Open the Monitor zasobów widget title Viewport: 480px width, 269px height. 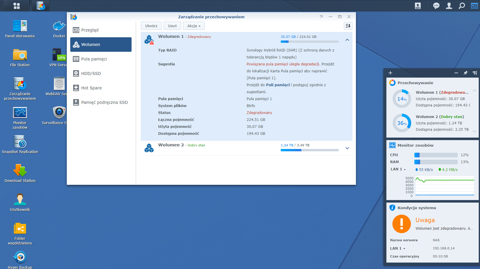pyautogui.click(x=415, y=145)
